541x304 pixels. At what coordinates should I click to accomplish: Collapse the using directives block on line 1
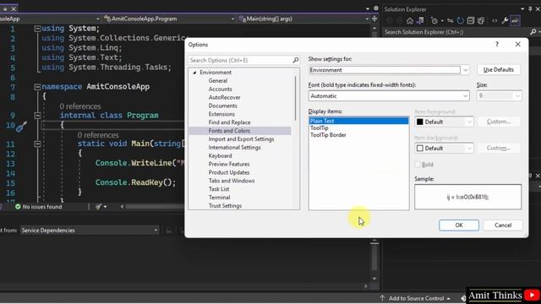coord(37,29)
